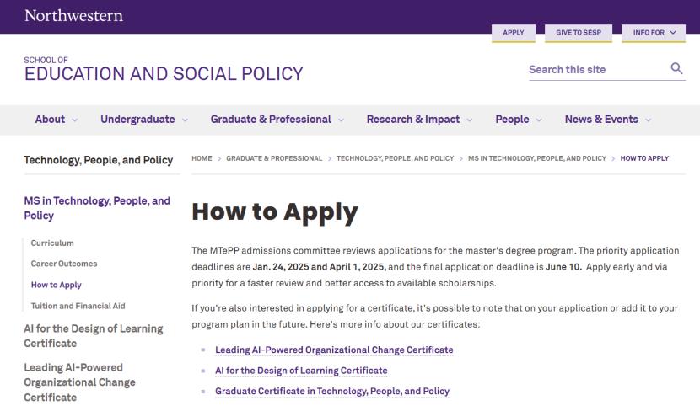Open the Northwestern logo homepage

[73, 16]
